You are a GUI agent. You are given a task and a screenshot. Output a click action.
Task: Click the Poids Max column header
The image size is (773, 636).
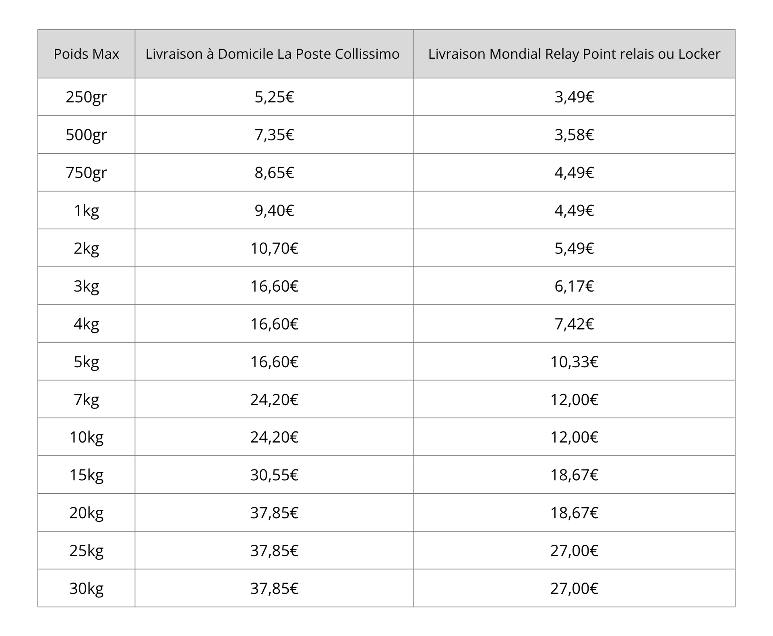pyautogui.click(x=86, y=54)
